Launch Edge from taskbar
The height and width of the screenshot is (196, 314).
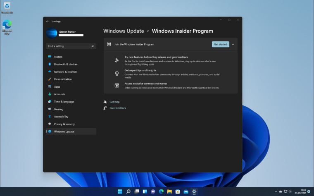161,191
